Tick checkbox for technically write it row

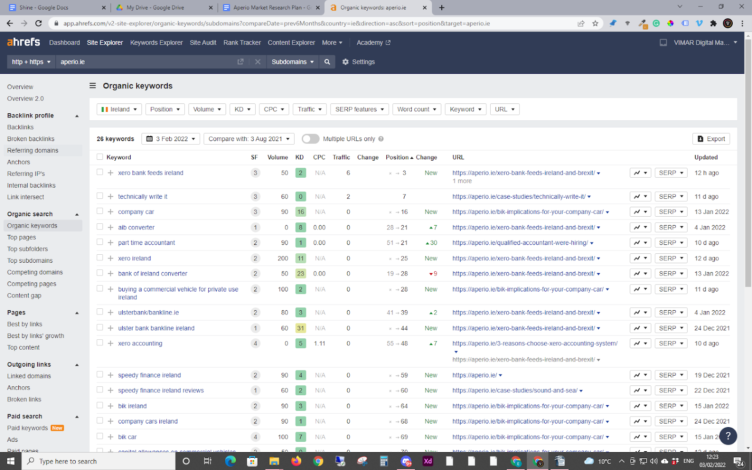pos(100,196)
